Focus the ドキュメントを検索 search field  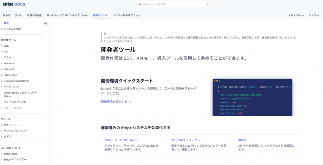click(x=174, y=4)
